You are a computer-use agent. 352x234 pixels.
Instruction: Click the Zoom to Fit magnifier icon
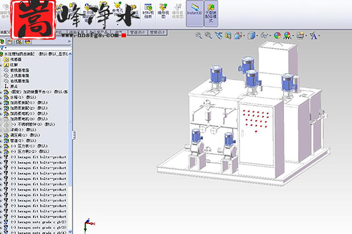(198, 36)
